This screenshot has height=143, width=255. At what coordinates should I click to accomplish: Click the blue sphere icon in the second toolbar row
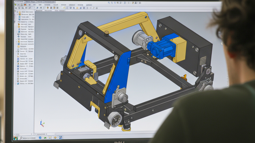[x=80, y=8]
